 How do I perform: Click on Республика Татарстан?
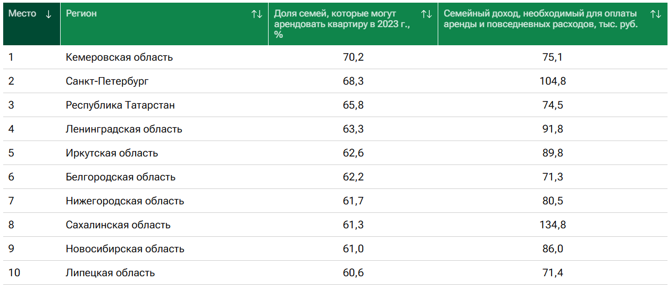coord(120,105)
